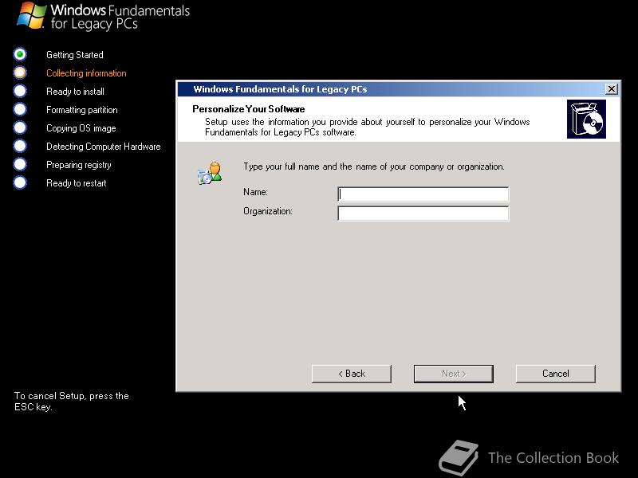Click the 'Name:' label
The height and width of the screenshot is (478, 638).
coord(255,192)
